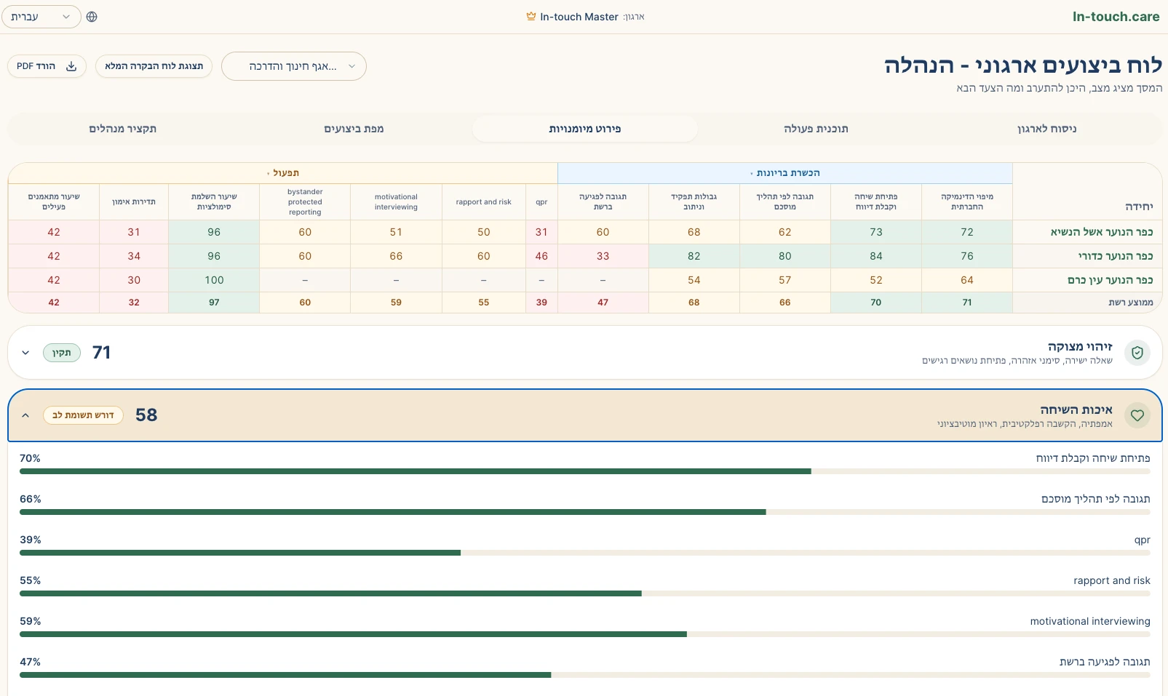This screenshot has width=1168, height=696.
Task: Click the qpr column header
Action: [x=541, y=202]
